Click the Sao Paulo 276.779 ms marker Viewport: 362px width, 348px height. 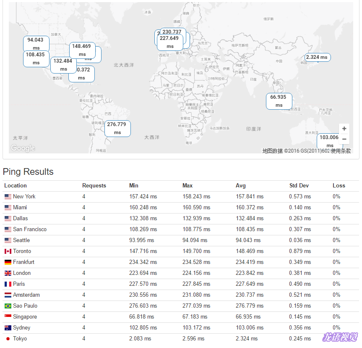[x=117, y=128]
